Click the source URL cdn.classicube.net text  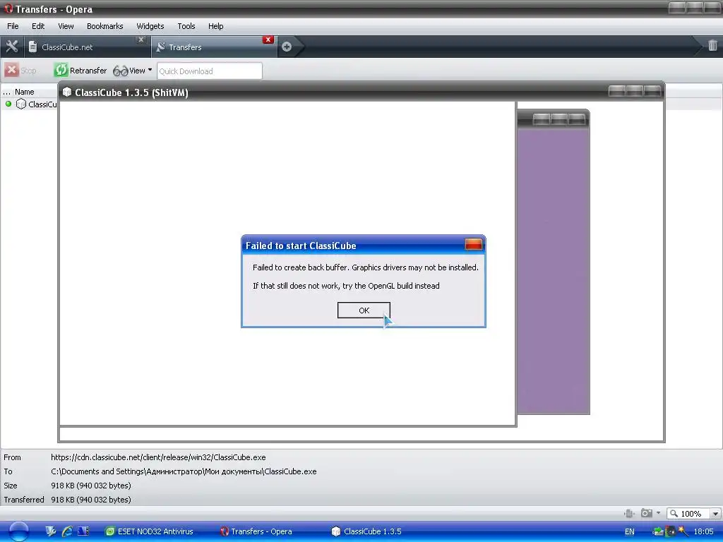158,457
